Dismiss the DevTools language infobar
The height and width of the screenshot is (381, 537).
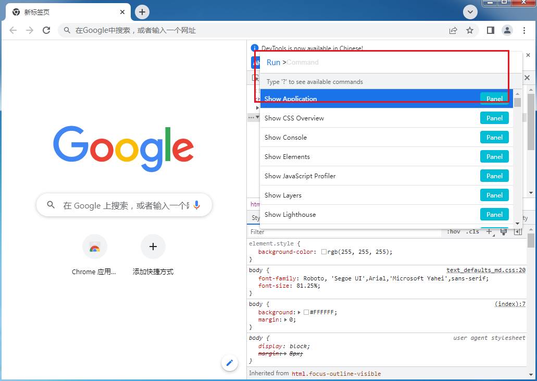click(528, 55)
